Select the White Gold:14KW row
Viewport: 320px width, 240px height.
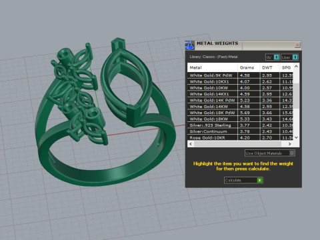coord(240,107)
